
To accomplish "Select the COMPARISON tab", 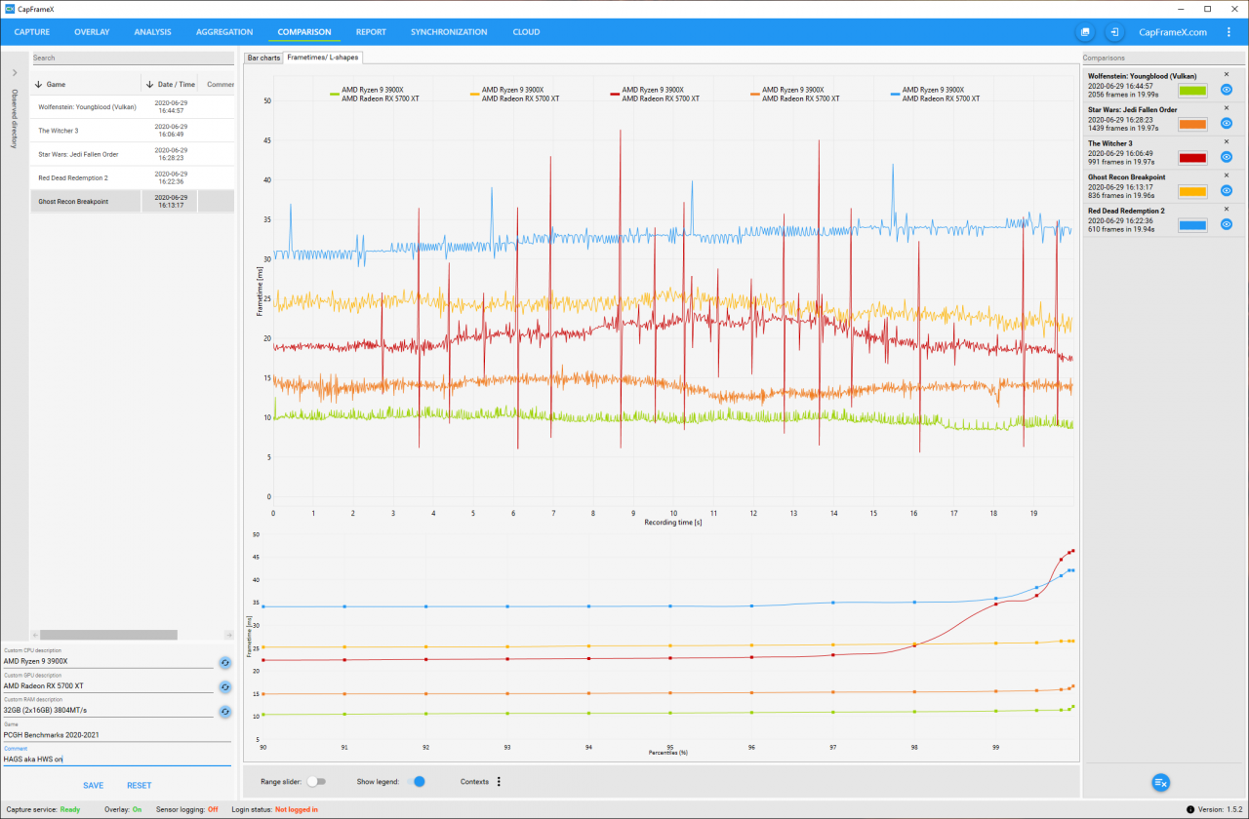I will point(304,32).
